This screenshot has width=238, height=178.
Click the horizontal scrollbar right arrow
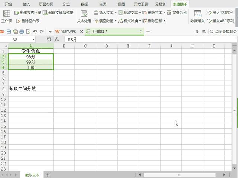224,175
